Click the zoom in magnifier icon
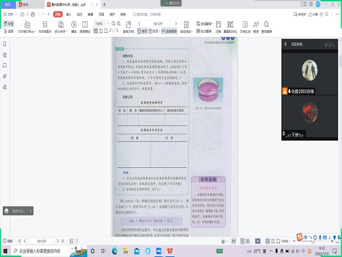342x257 pixels. coord(119,23)
